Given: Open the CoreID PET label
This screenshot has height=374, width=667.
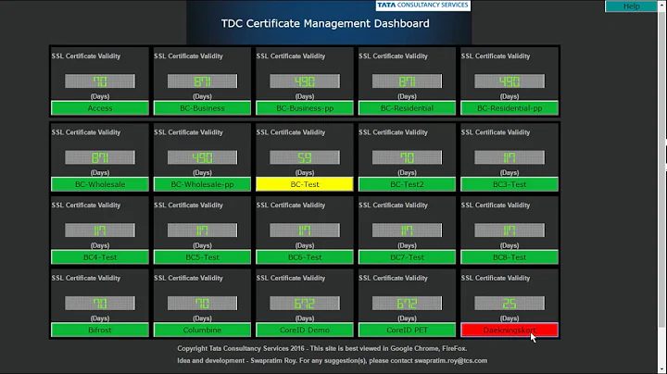Looking at the screenshot, I should (x=407, y=330).
